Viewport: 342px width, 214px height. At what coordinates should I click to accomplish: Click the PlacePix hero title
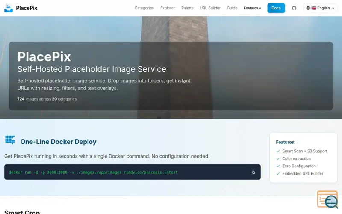point(44,56)
